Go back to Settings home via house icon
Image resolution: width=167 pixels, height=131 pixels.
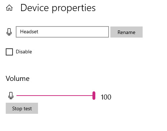pyautogui.click(x=9, y=8)
